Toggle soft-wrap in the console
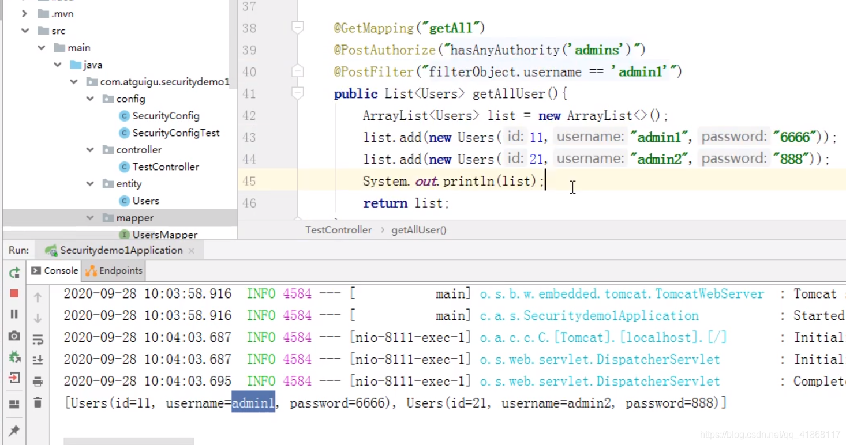 click(38, 339)
